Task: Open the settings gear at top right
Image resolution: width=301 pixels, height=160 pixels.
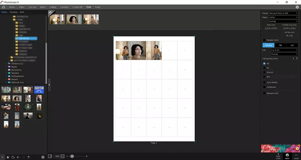Action: 297,7
